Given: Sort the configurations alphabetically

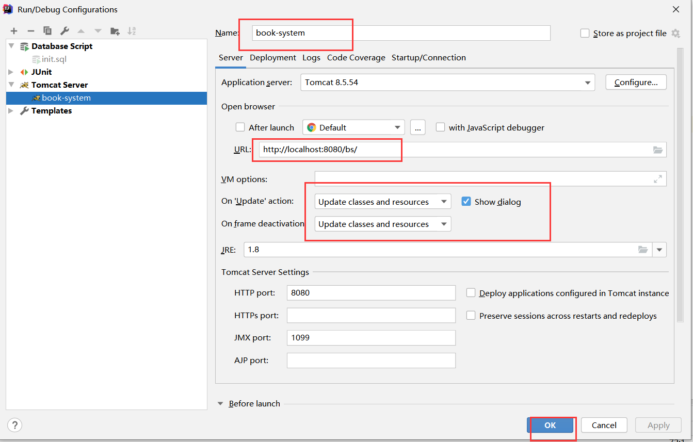Looking at the screenshot, I should pyautogui.click(x=132, y=31).
